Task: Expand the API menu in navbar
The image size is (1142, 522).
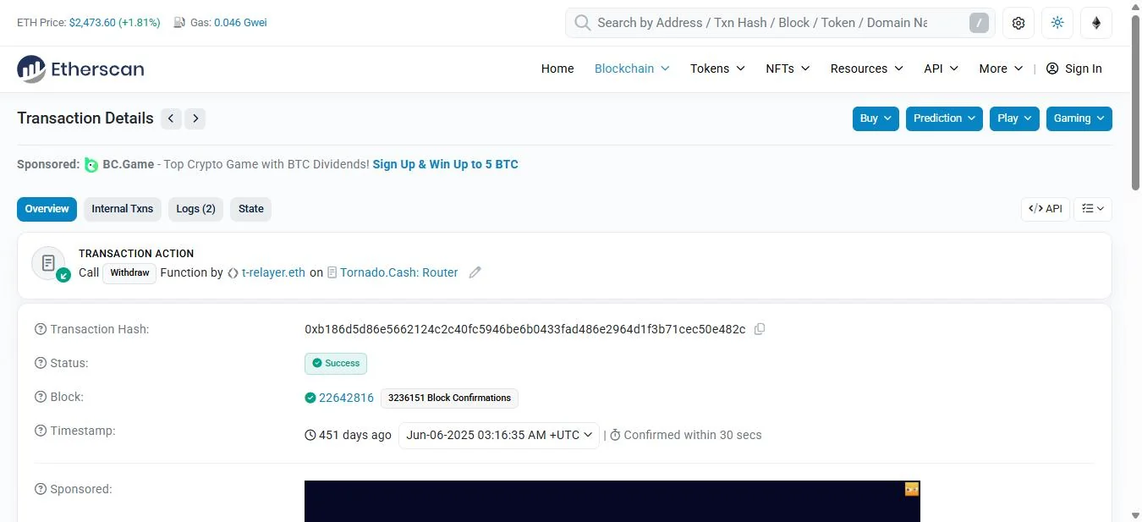Action: (x=941, y=69)
